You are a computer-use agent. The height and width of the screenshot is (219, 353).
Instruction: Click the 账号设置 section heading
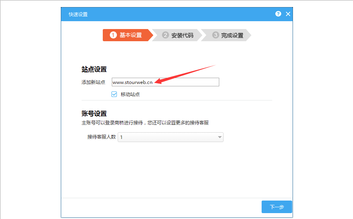[x=94, y=114]
